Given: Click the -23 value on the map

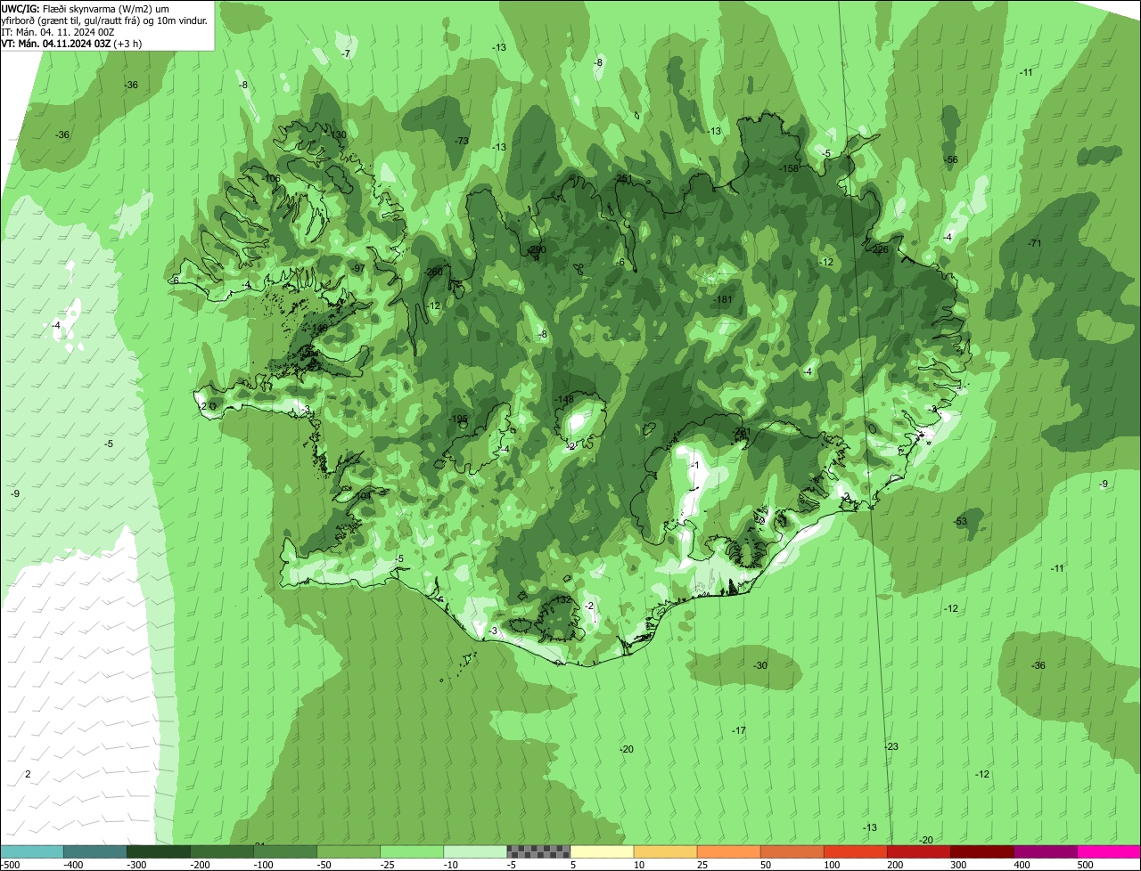Looking at the screenshot, I should (891, 746).
